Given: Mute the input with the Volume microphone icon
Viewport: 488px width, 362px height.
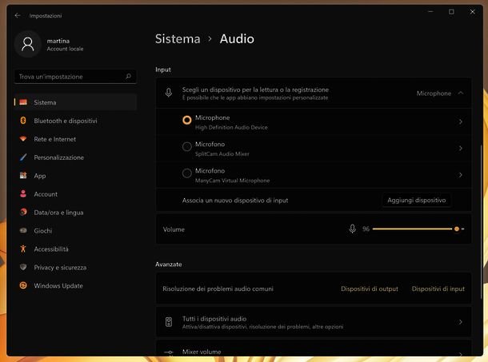Looking at the screenshot, I should (x=352, y=229).
